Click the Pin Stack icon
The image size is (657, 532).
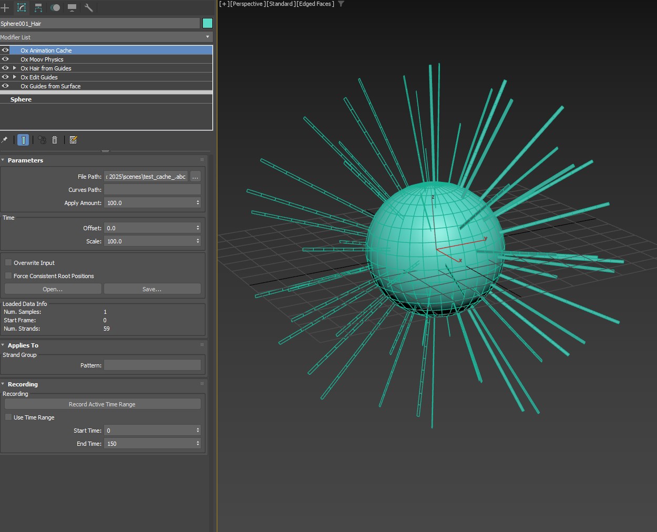5,140
